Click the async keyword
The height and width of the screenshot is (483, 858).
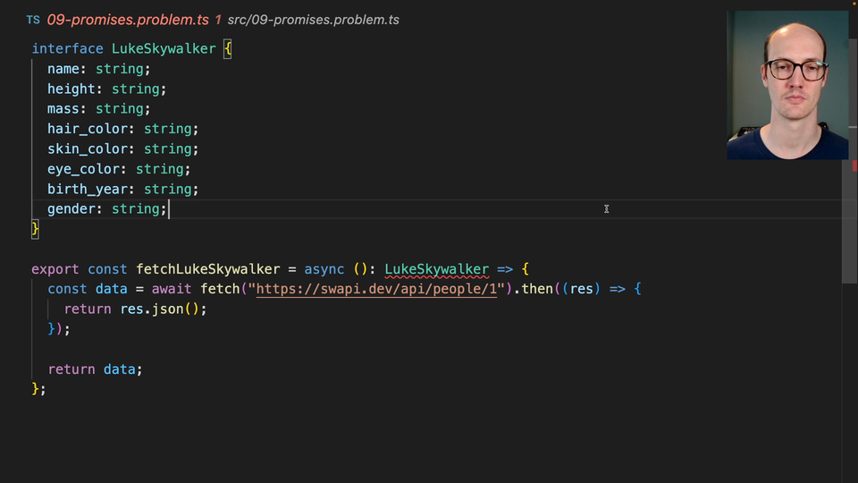[x=324, y=269]
